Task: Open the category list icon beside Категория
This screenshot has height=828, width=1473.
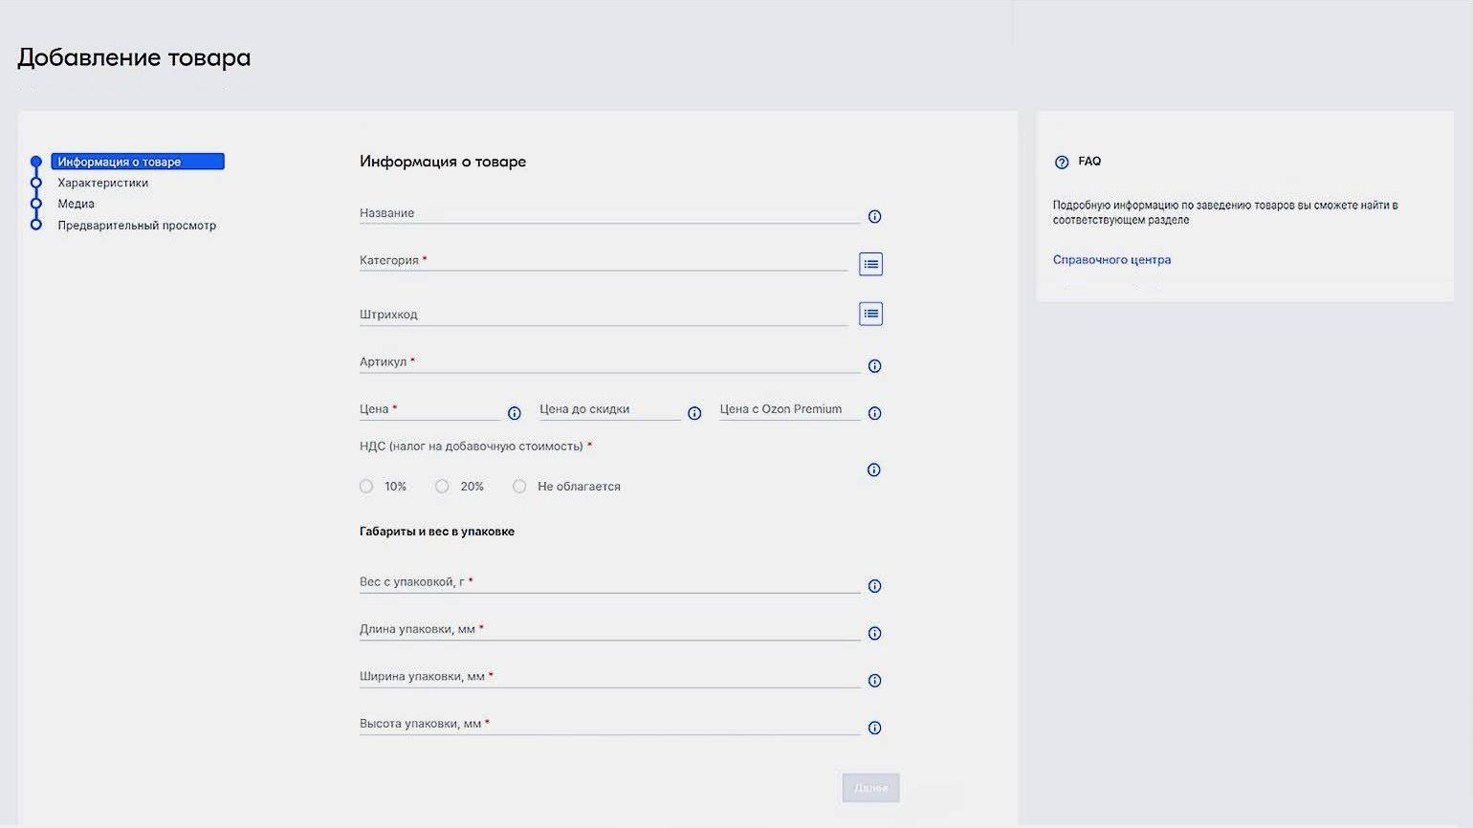Action: point(870,264)
